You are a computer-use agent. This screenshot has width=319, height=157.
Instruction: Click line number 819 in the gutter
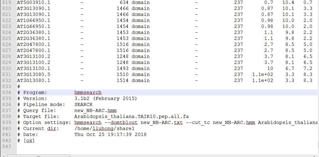6,2
